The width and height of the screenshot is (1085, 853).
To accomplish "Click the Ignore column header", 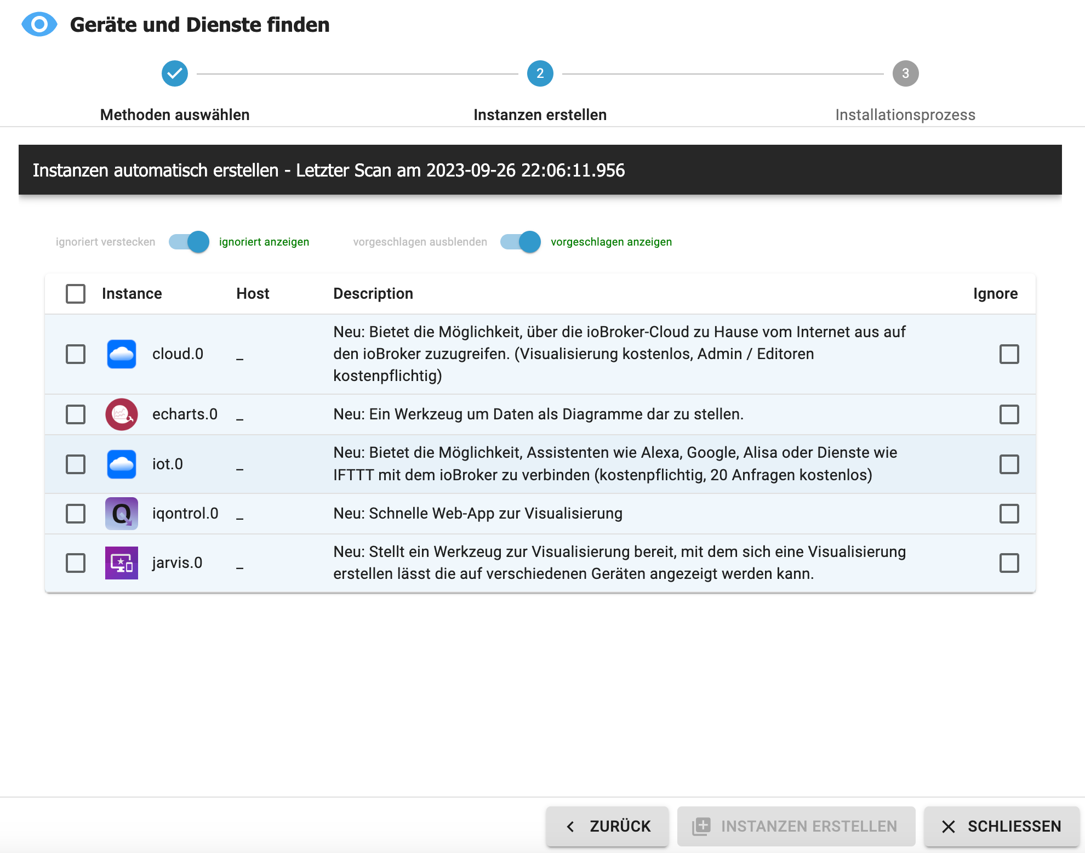I will (996, 294).
